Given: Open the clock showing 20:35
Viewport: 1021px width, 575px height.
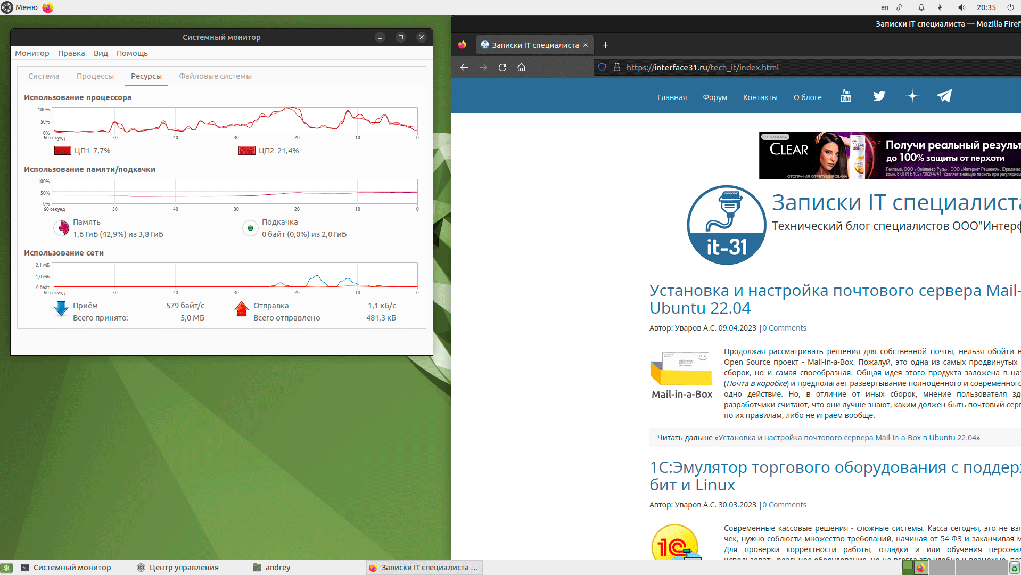Looking at the screenshot, I should click(x=986, y=7).
